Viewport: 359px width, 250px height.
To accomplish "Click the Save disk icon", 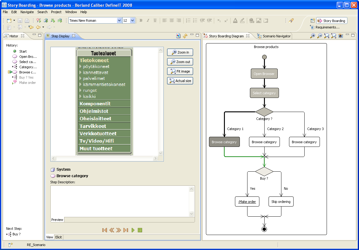I will click(20, 21).
